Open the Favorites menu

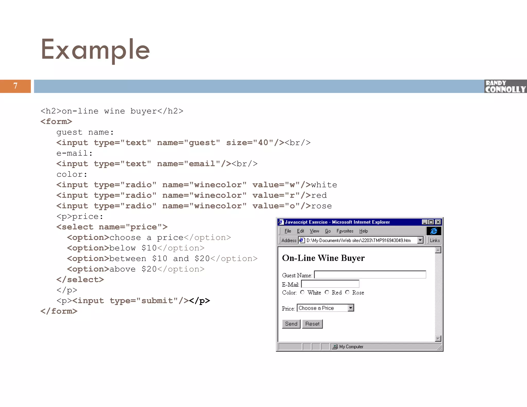tap(345, 231)
